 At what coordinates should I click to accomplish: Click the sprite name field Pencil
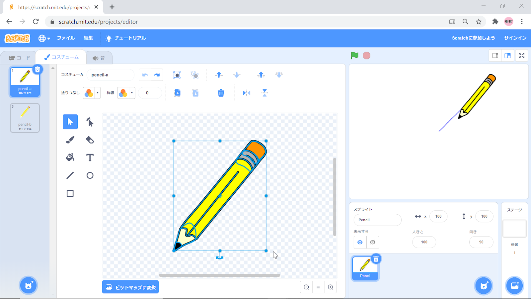pyautogui.click(x=378, y=220)
